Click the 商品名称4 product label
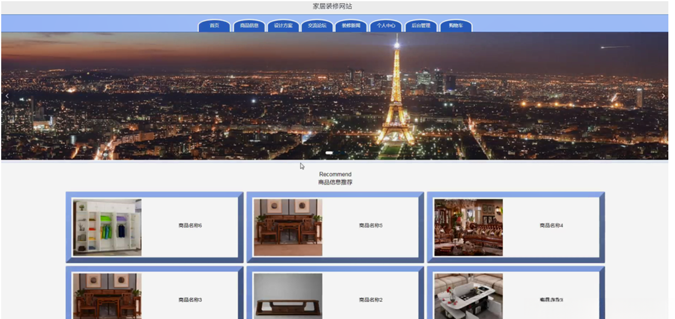Screen dimensions: 675x319 [551, 226]
